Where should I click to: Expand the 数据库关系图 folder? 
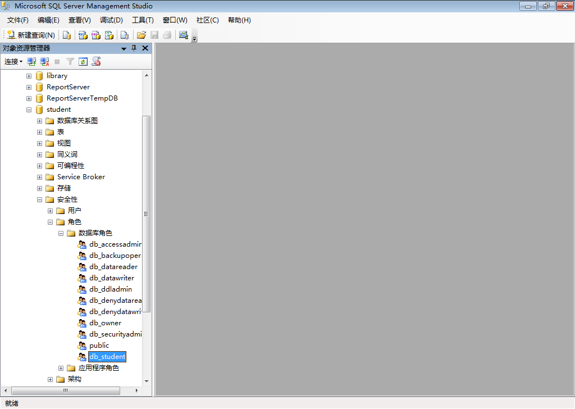40,121
